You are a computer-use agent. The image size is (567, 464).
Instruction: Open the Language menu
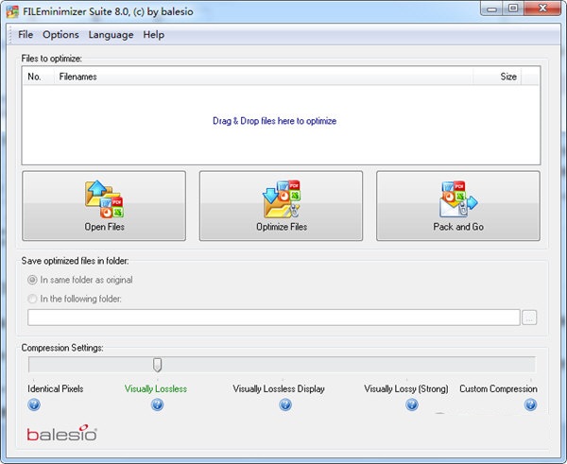click(111, 34)
